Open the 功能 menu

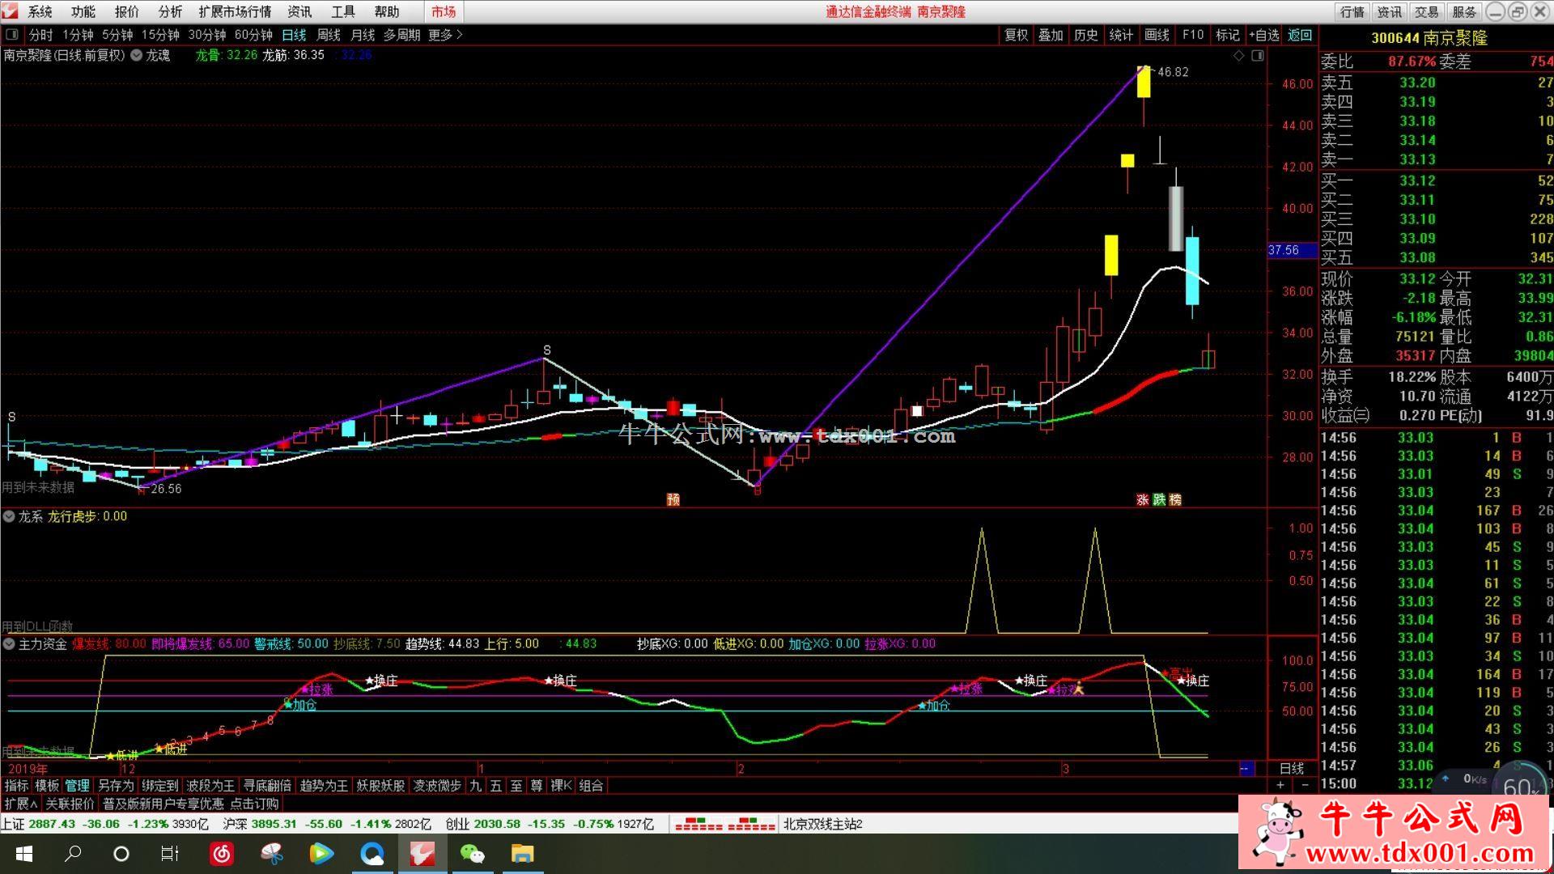83,11
